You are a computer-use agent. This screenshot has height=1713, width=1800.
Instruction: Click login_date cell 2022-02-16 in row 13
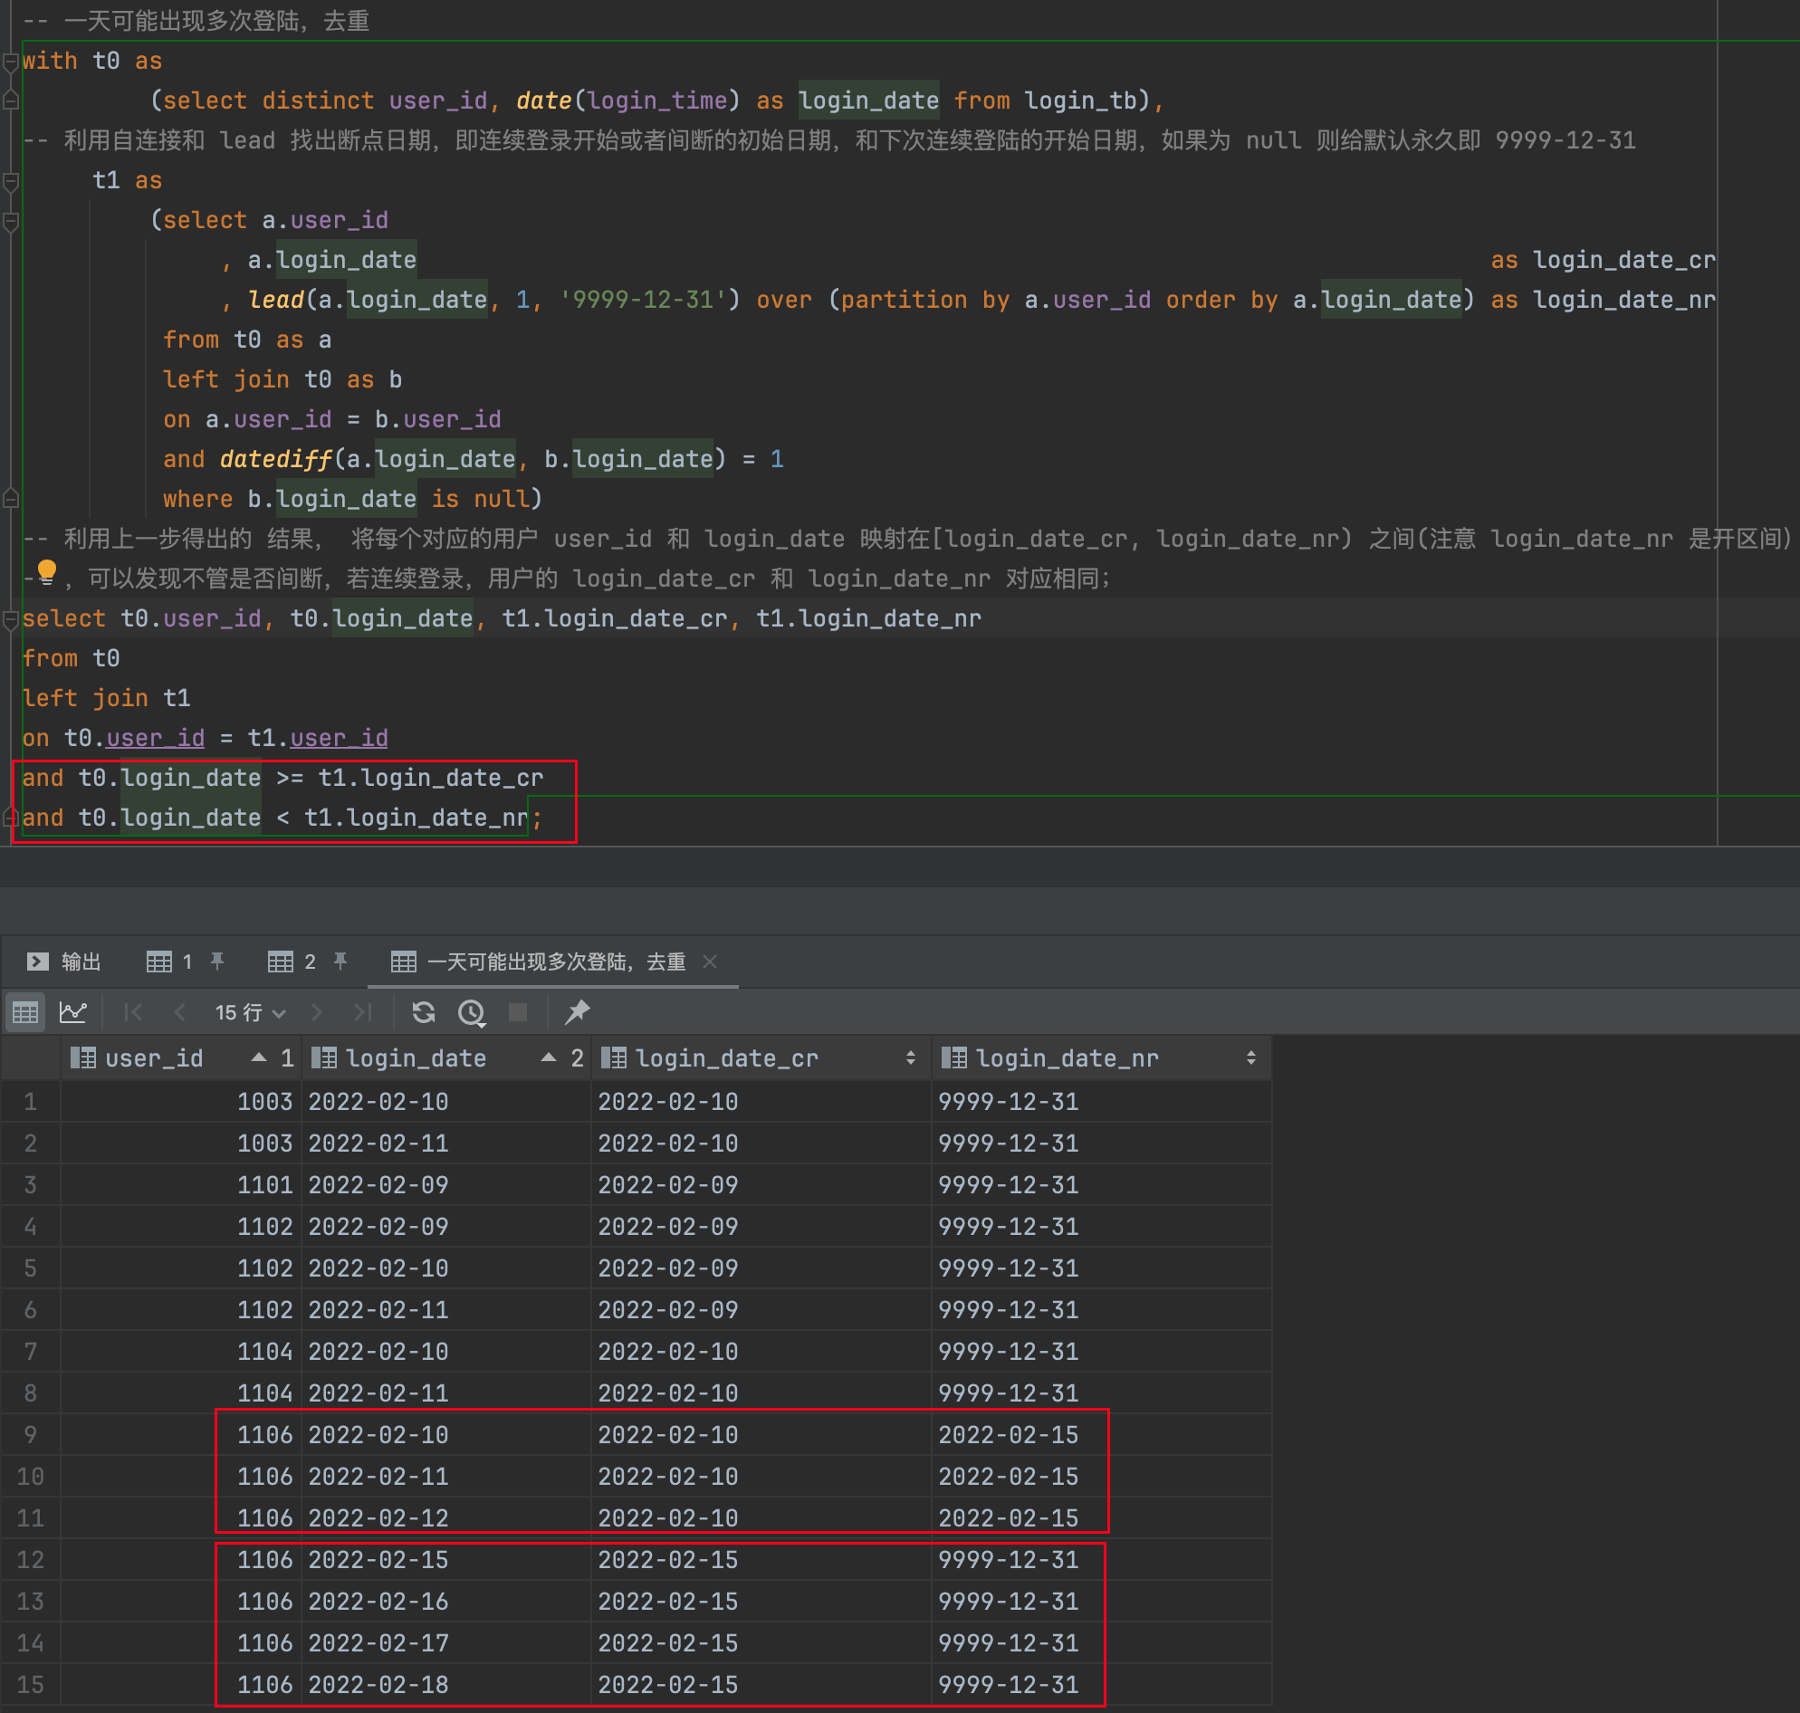point(447,1602)
